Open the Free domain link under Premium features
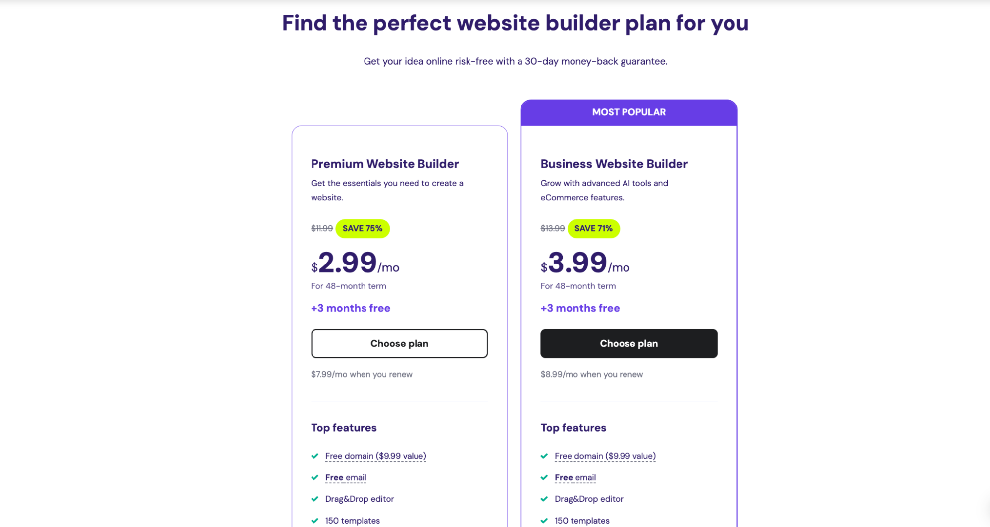990x527 pixels. [375, 456]
